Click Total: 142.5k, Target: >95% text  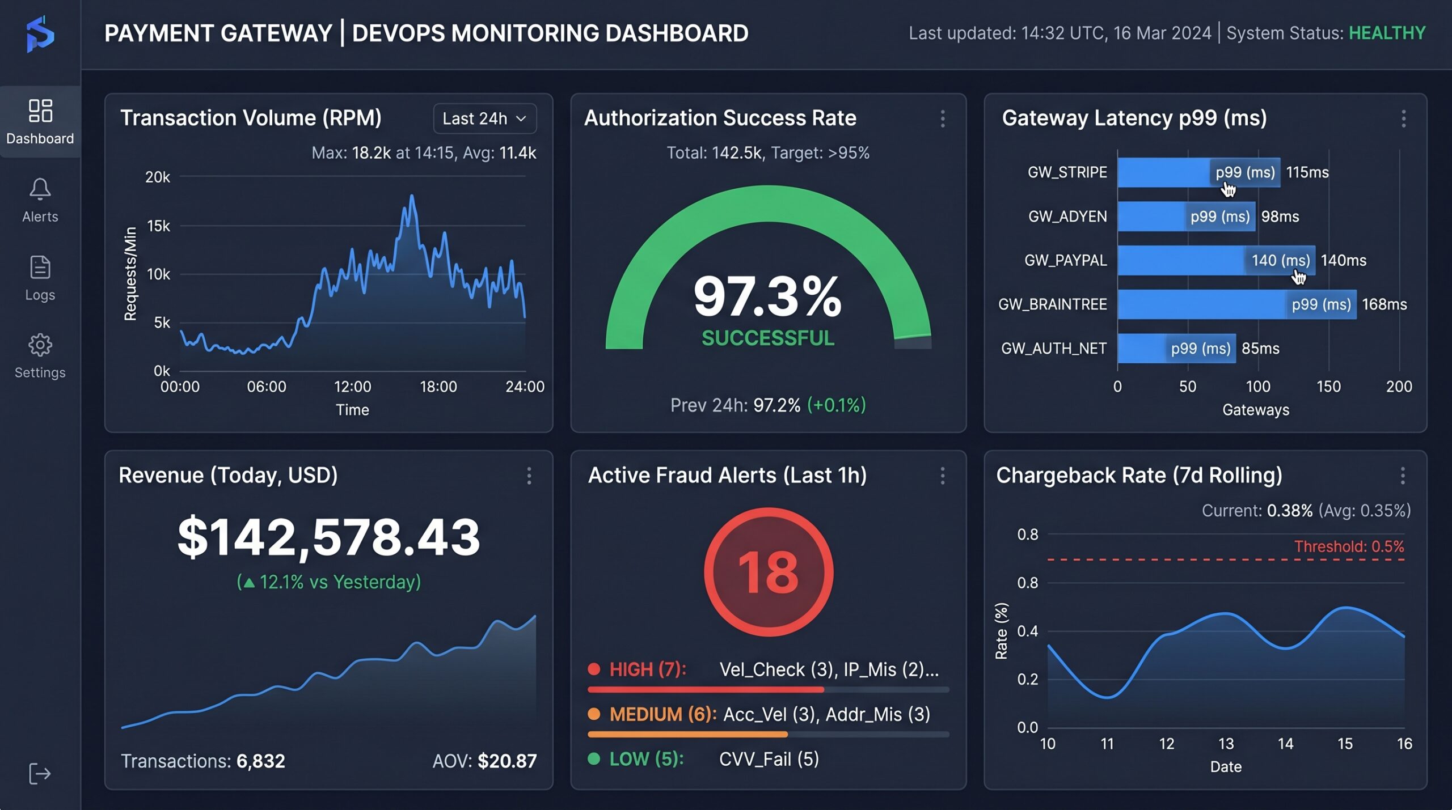point(768,153)
